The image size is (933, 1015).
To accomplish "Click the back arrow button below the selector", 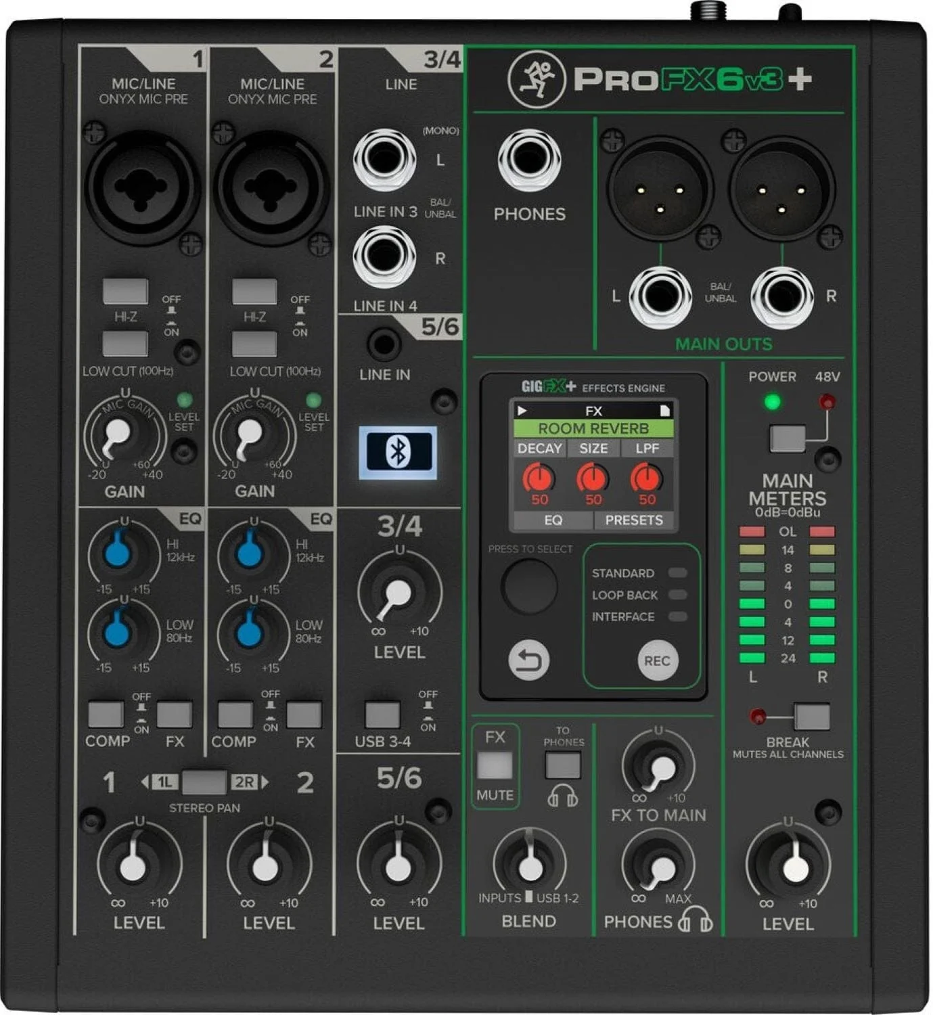I will tap(528, 660).
